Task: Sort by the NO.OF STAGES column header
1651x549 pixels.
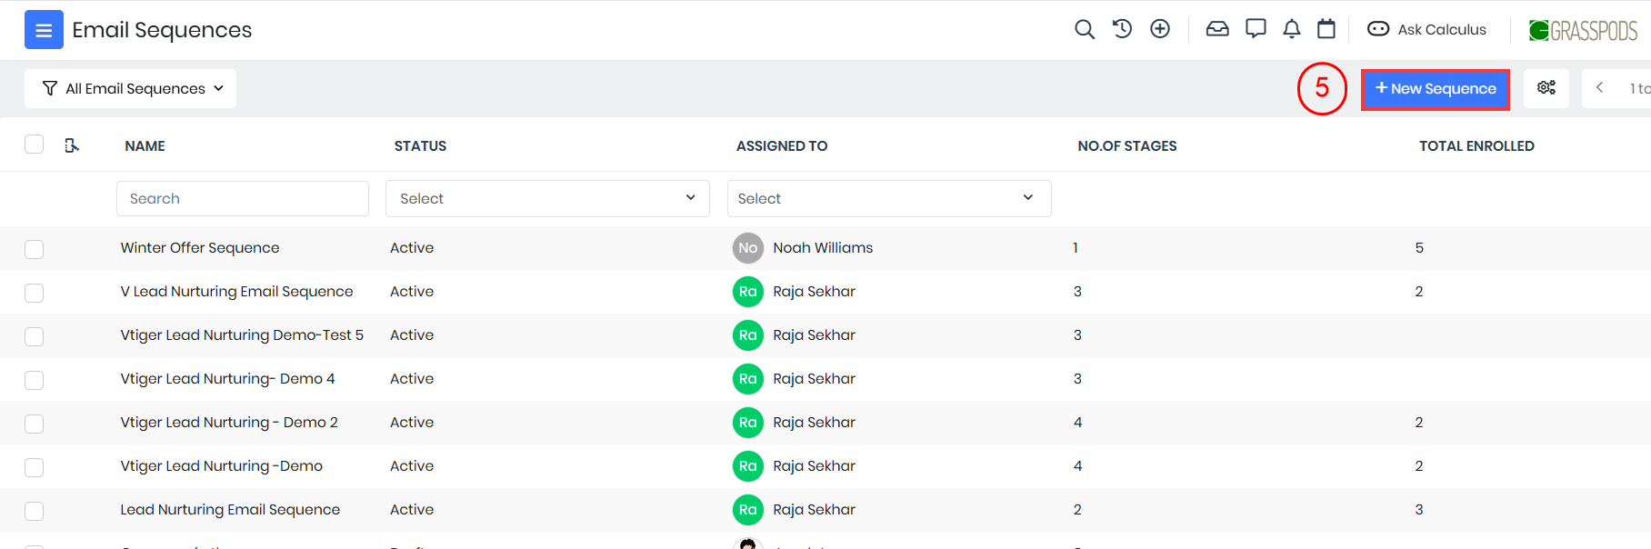Action: click(x=1126, y=146)
